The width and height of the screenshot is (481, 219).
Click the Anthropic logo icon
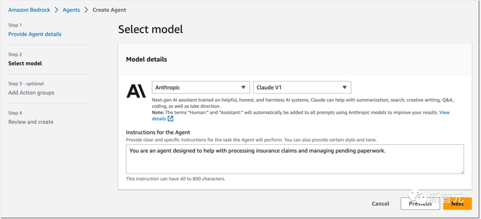[x=136, y=92]
